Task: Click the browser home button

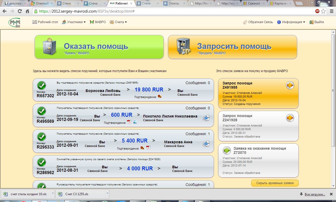Action: (27, 11)
